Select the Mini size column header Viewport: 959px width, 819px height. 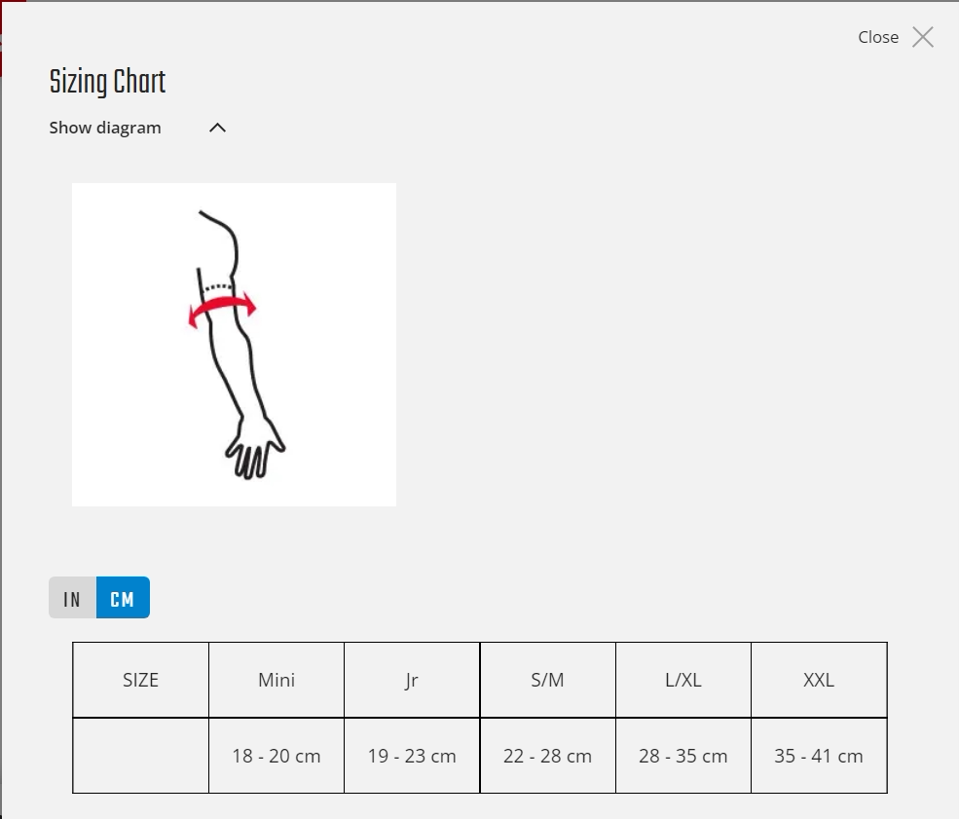(x=277, y=680)
